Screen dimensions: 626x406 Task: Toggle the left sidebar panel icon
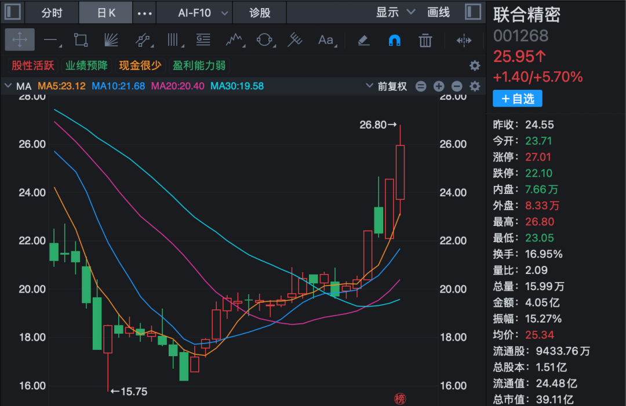coord(12,12)
